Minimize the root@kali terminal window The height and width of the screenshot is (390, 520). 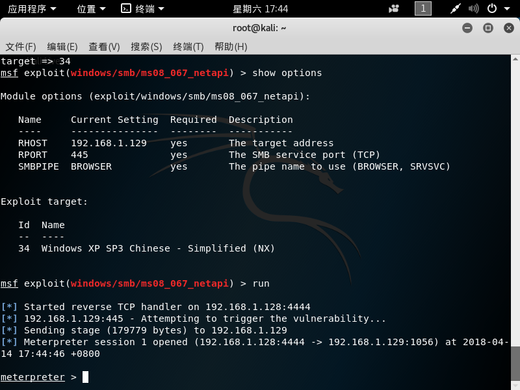pyautogui.click(x=467, y=28)
